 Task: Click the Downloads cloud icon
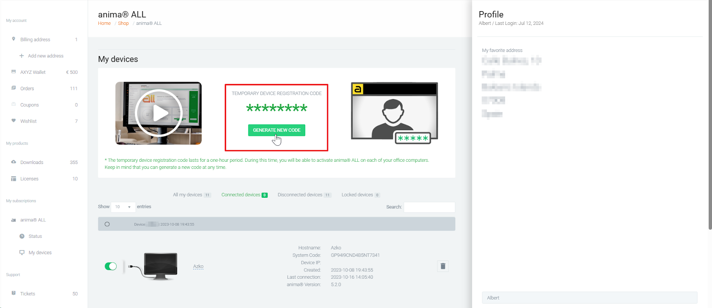coord(13,162)
